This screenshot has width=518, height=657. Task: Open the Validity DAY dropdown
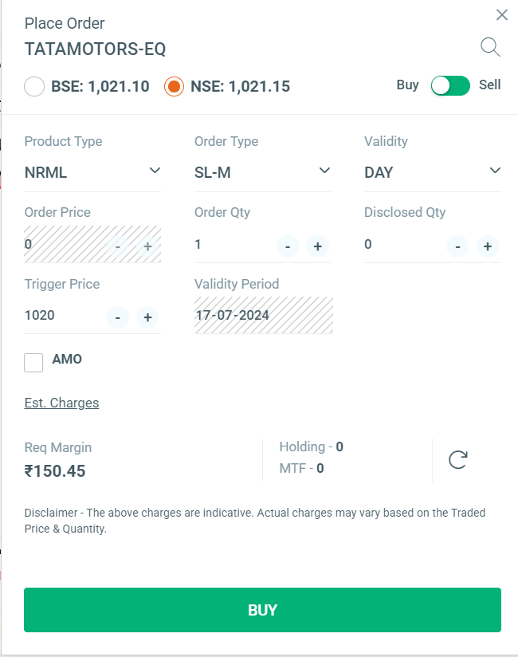432,171
